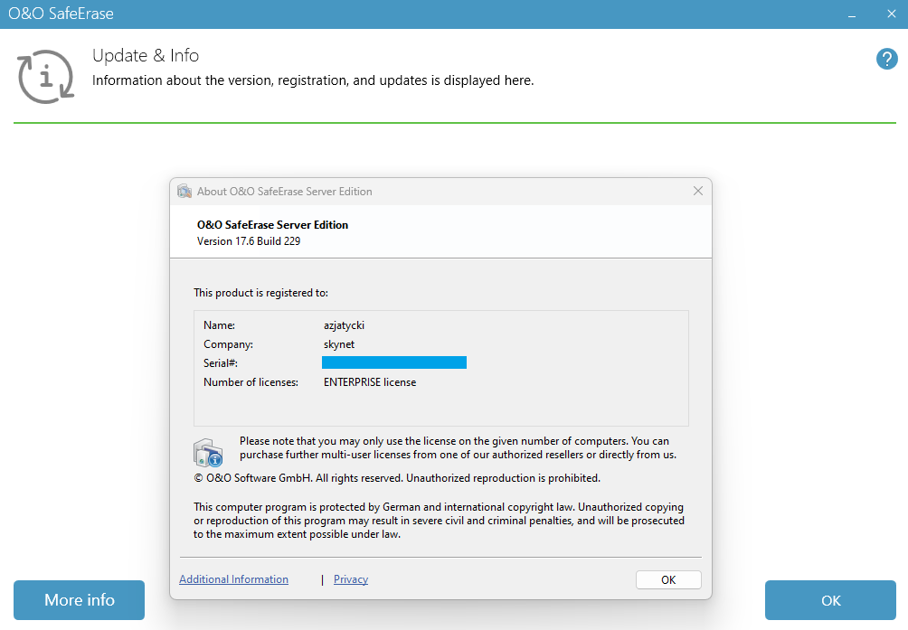Click the About dialog title bar app icon

[184, 192]
